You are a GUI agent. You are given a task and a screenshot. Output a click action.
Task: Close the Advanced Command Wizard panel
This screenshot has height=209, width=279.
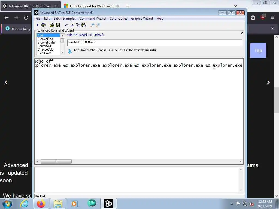(242, 33)
